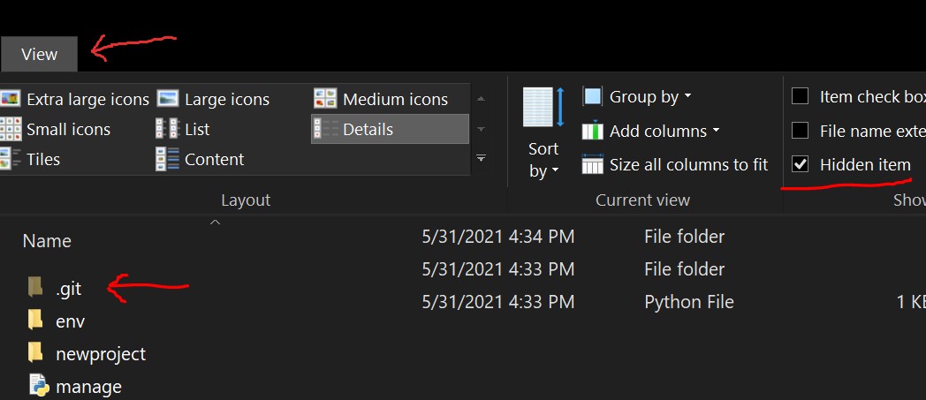Select Details layout option

coord(390,130)
